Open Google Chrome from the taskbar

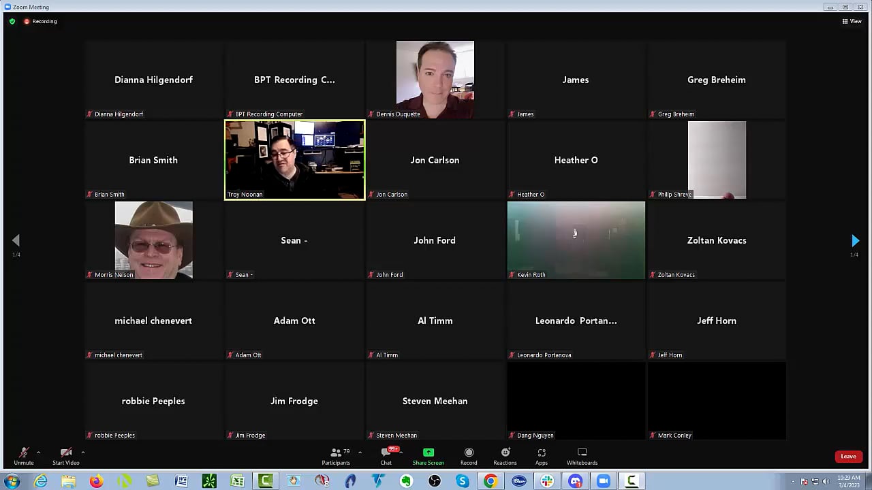coord(490,481)
